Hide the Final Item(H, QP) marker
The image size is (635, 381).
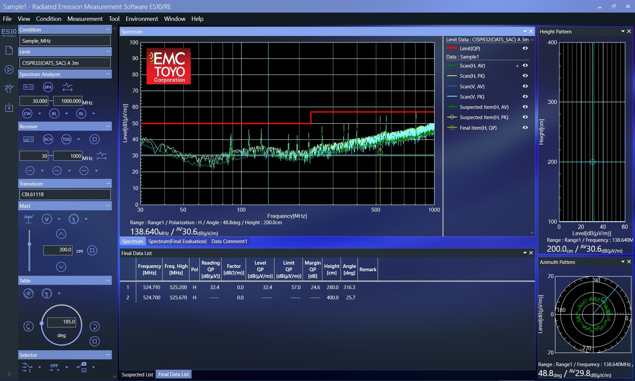coord(525,128)
